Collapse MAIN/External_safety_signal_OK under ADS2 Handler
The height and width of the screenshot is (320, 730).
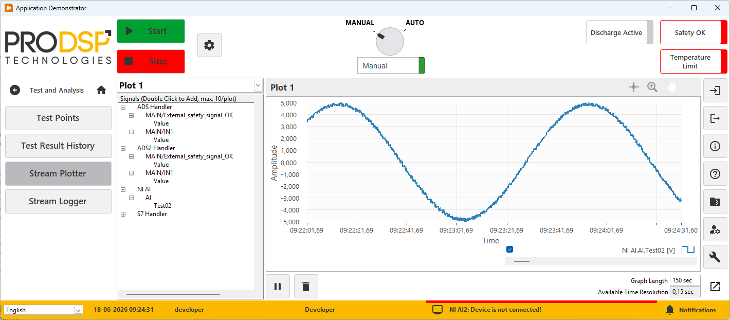(131, 156)
